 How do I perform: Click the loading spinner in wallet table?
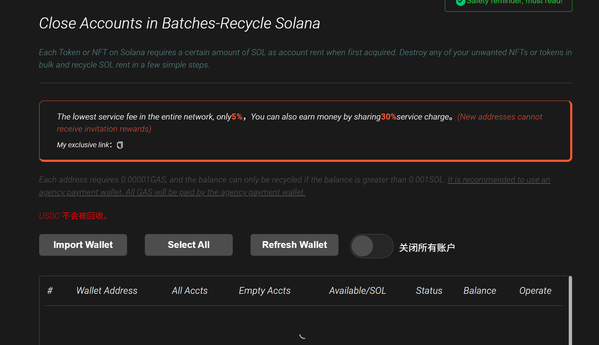click(303, 335)
